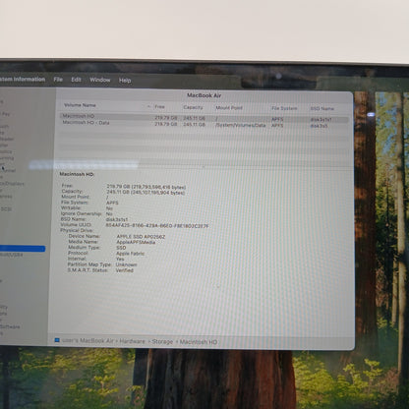
Task: Click the computer icon in the path bar
Action: point(57,340)
